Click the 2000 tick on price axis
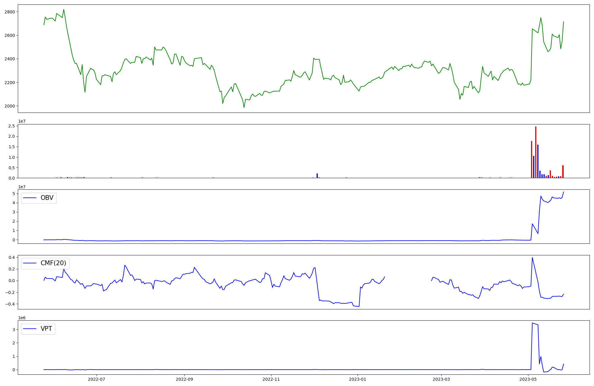 [x=10, y=106]
